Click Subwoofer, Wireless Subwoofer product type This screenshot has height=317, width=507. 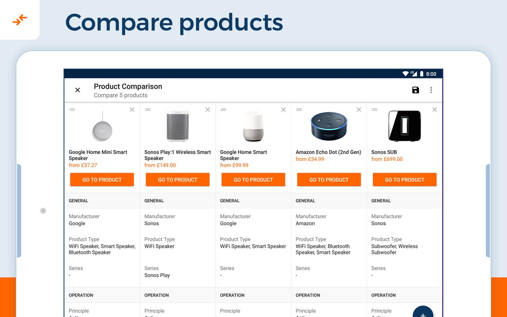[395, 249]
